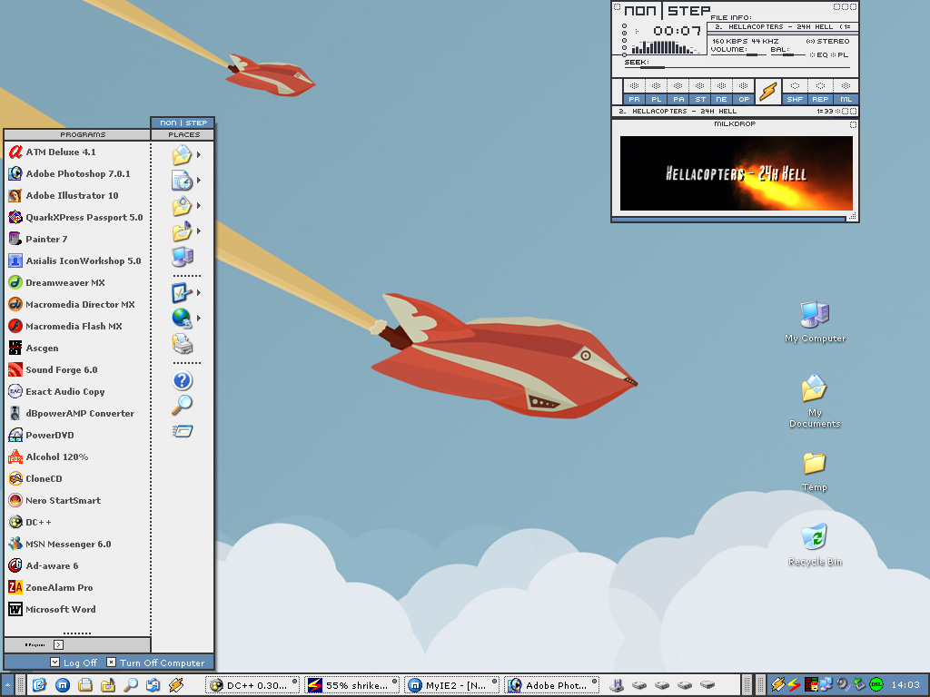Image resolution: width=930 pixels, height=697 pixels.
Task: Launch Alcohol 120%
Action: [77, 457]
